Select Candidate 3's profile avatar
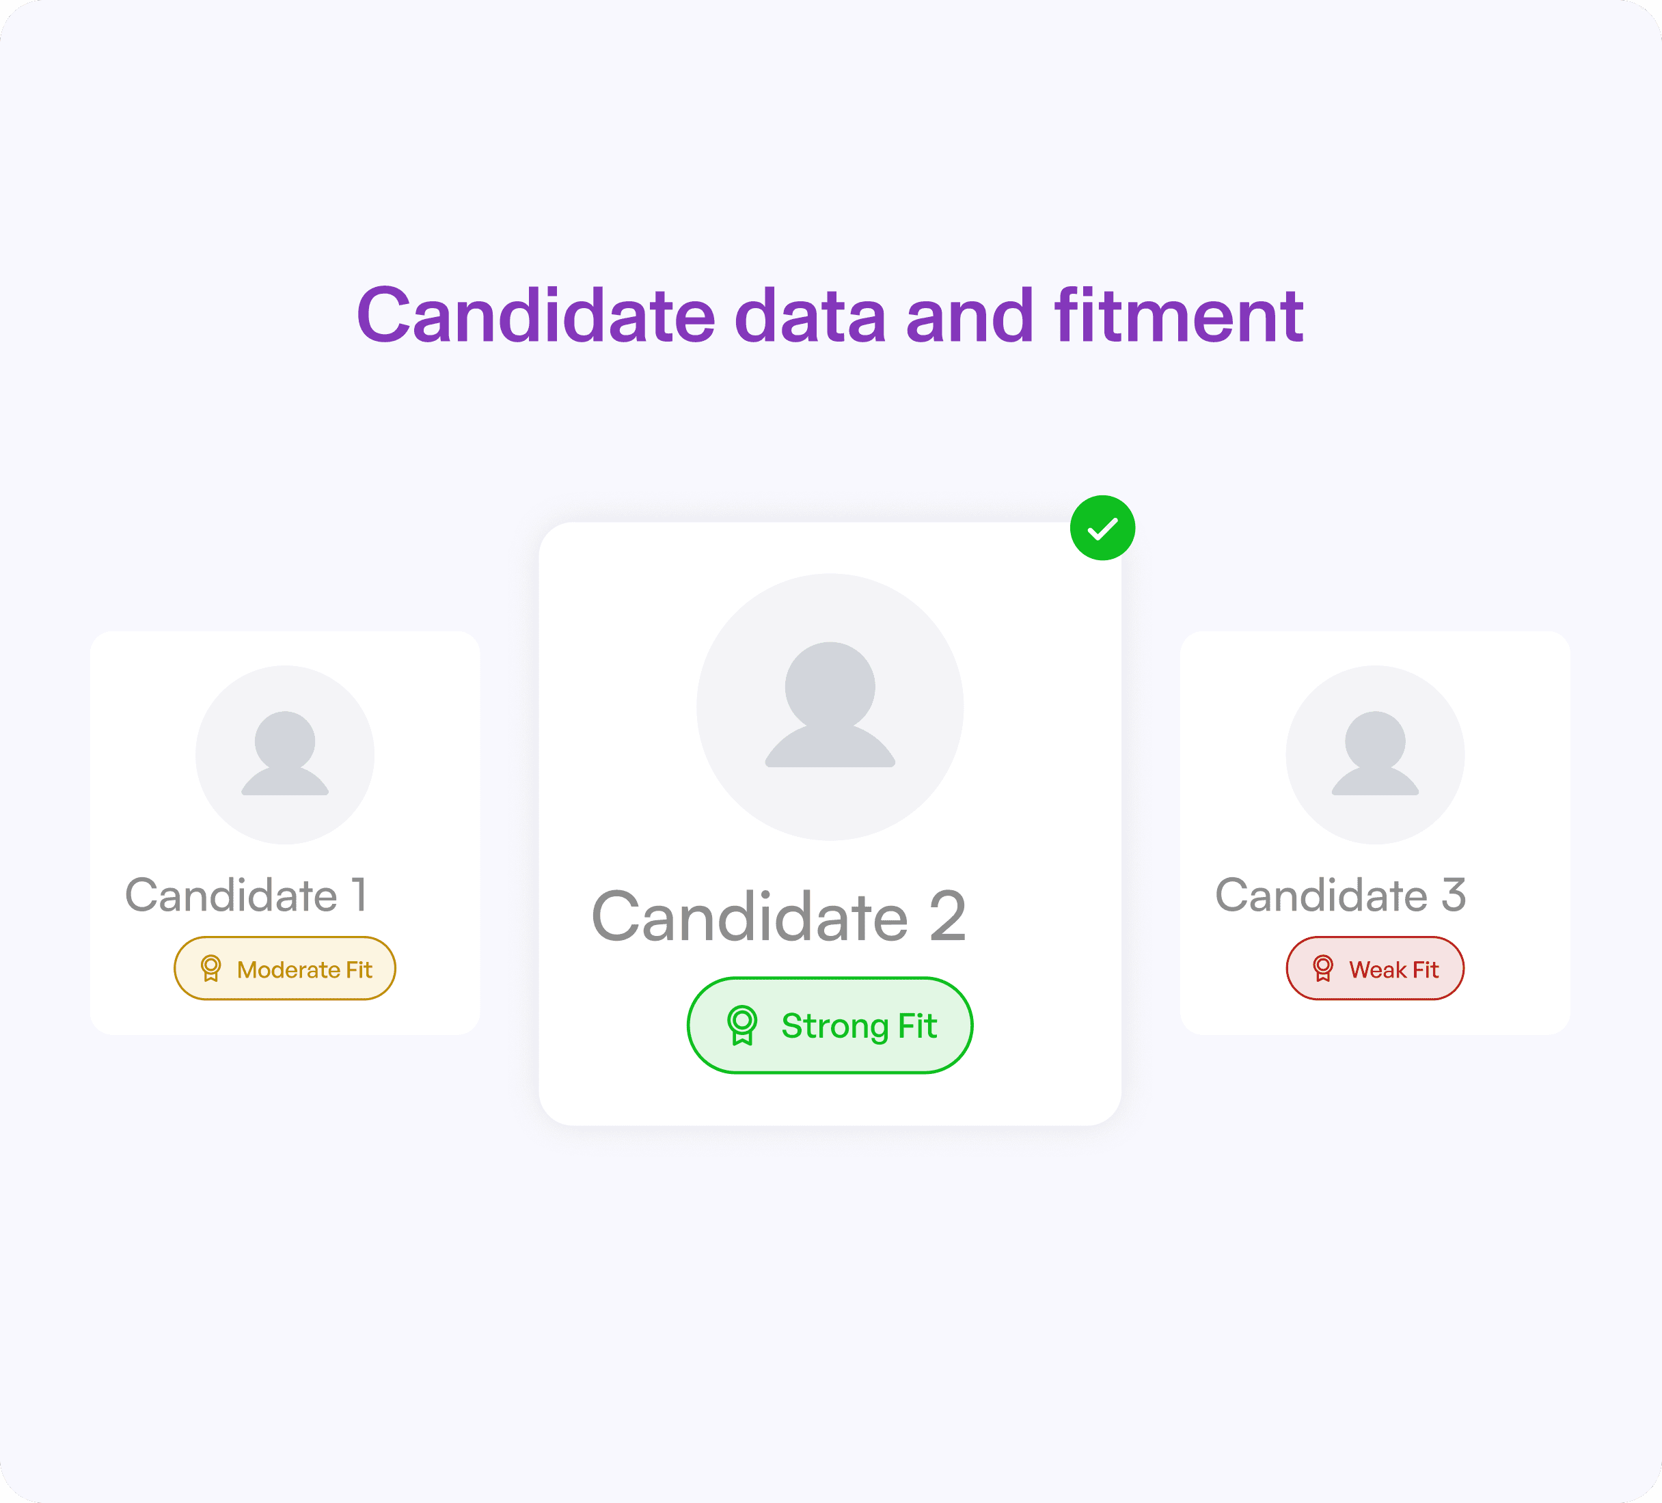Screen dimensions: 1662x1503 (x=1374, y=754)
